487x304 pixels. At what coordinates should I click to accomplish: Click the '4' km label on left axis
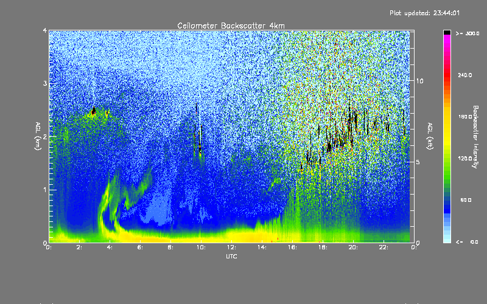click(x=45, y=31)
